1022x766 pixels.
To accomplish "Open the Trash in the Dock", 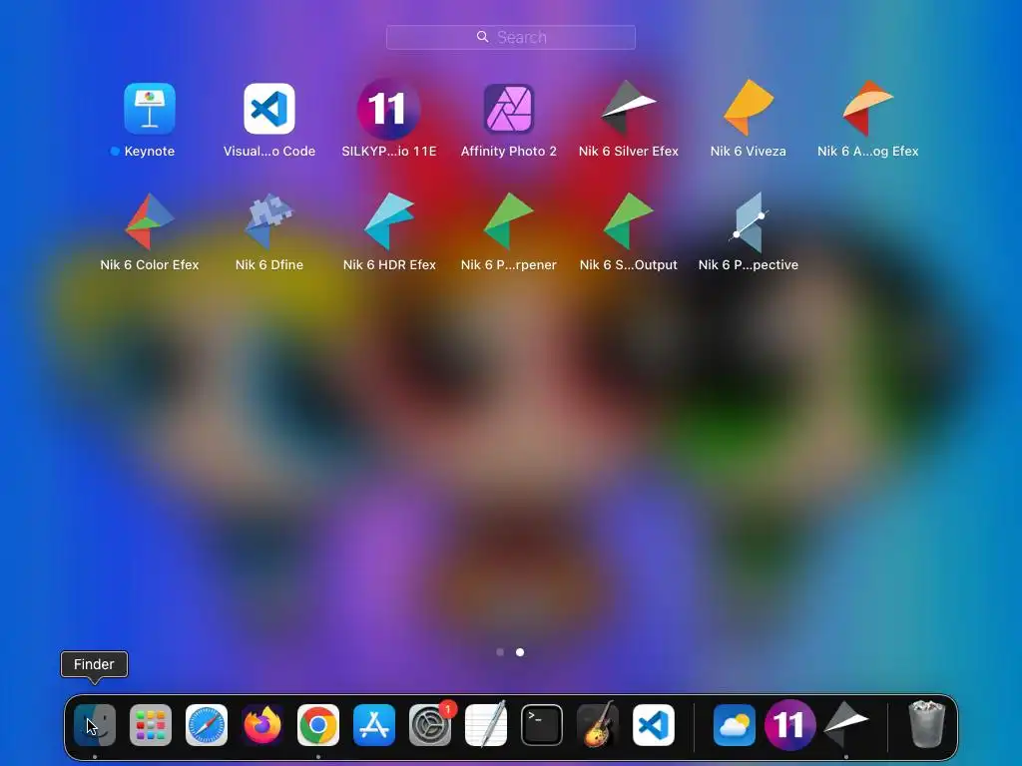I will click(927, 724).
